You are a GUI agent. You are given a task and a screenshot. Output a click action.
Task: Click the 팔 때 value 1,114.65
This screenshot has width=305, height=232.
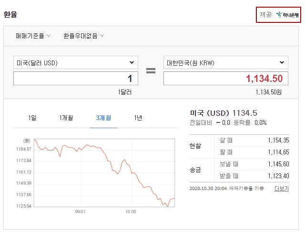278,152
